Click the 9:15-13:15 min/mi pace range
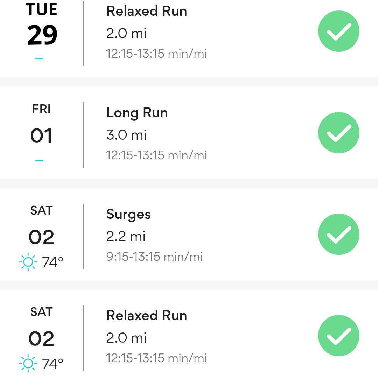Viewport: 378px width, 378px height. [154, 257]
